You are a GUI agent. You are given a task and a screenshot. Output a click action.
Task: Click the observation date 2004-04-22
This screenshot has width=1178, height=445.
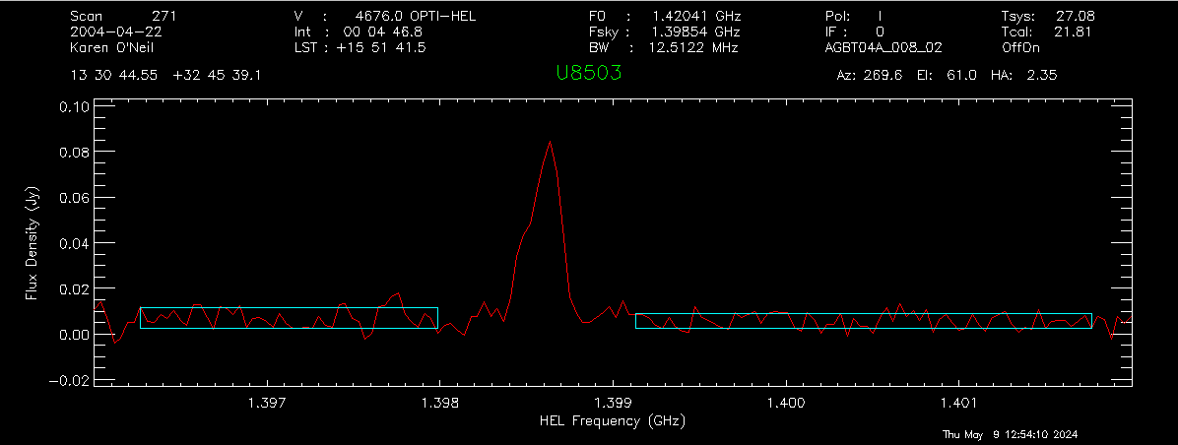click(x=115, y=32)
